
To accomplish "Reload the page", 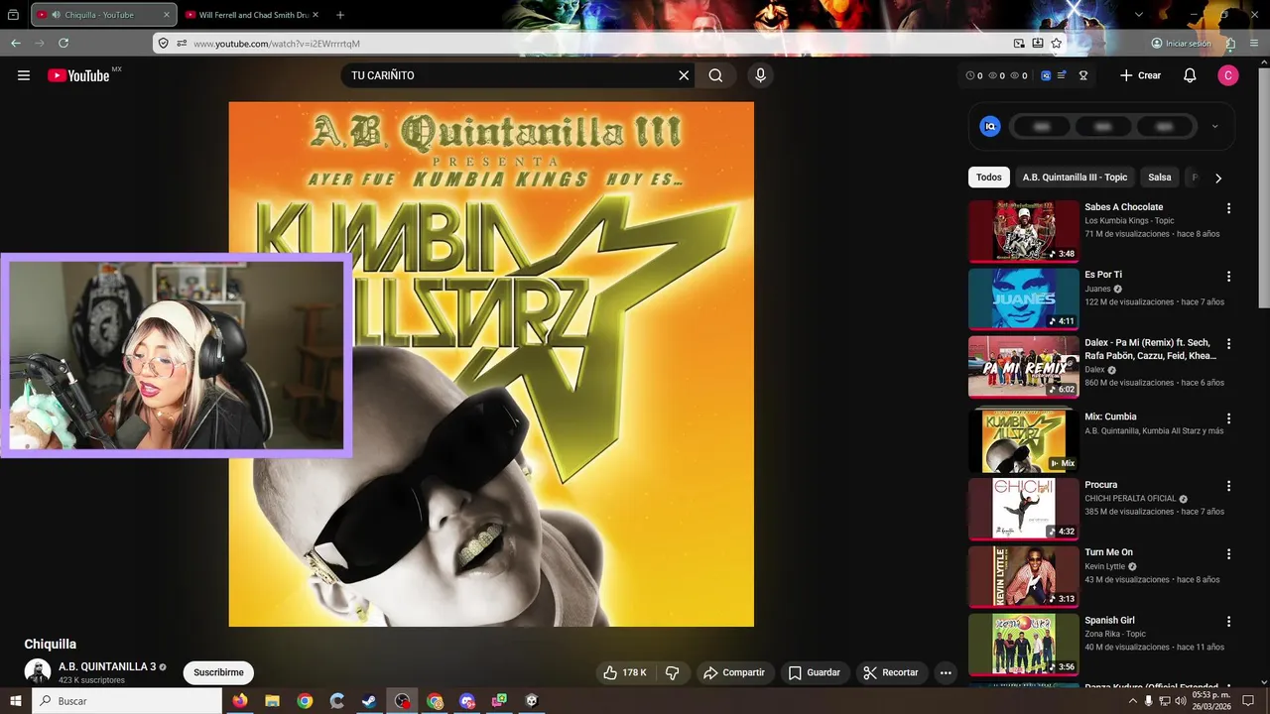I will pos(63,44).
